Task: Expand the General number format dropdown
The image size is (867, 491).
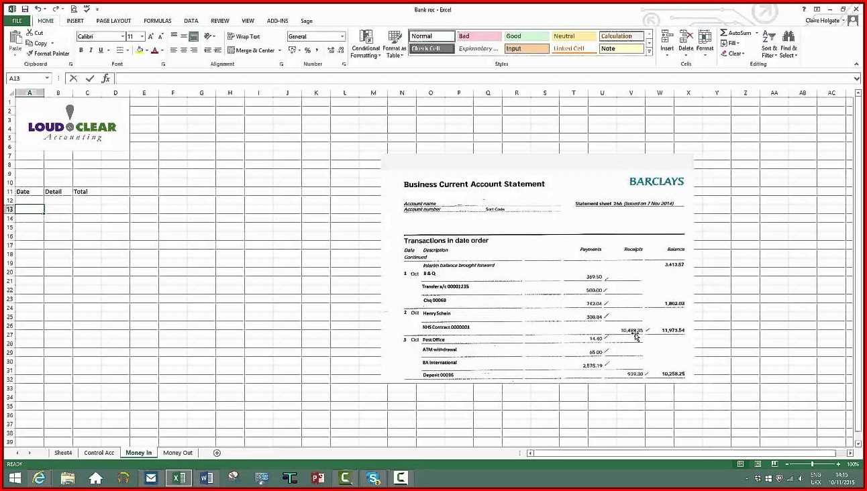Action: point(342,36)
